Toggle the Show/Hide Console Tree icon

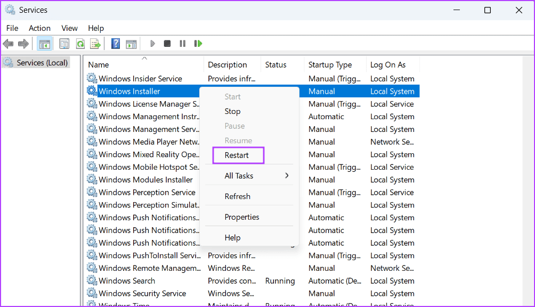44,44
